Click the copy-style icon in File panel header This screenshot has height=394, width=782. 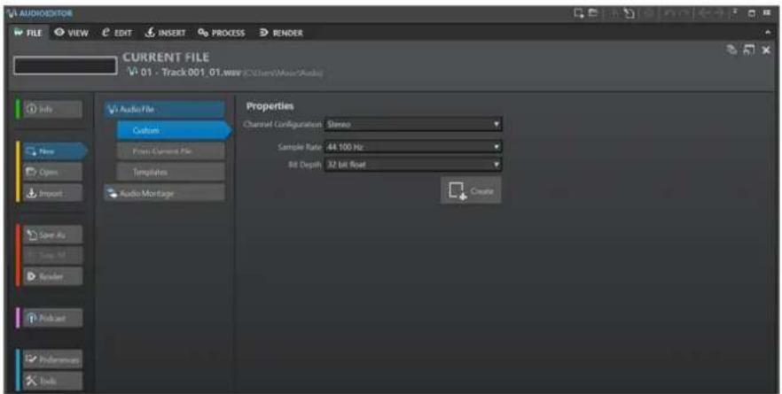pos(731,50)
